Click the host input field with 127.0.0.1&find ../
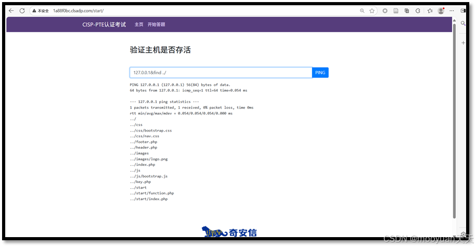The width and height of the screenshot is (476, 247). point(221,72)
